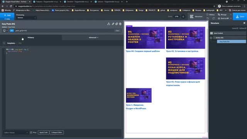Click the back arrow beside Templates
247x139 pixels.
(4, 43)
